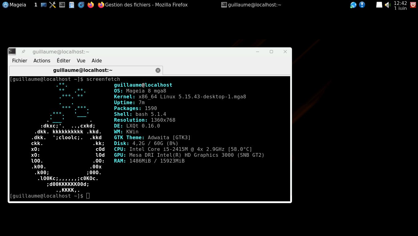Screen dimensions: 418x236
Task: Open the terminal window menu icon
Action: [12, 52]
